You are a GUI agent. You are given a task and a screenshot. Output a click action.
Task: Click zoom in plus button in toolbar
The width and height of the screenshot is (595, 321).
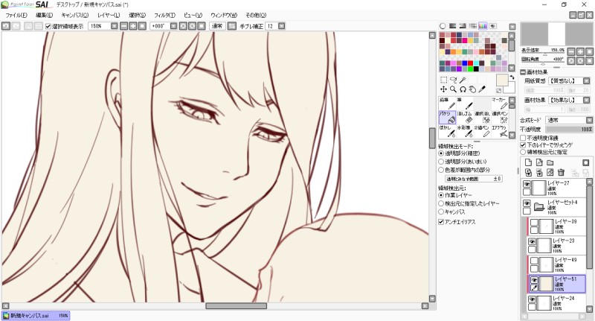(x=133, y=26)
